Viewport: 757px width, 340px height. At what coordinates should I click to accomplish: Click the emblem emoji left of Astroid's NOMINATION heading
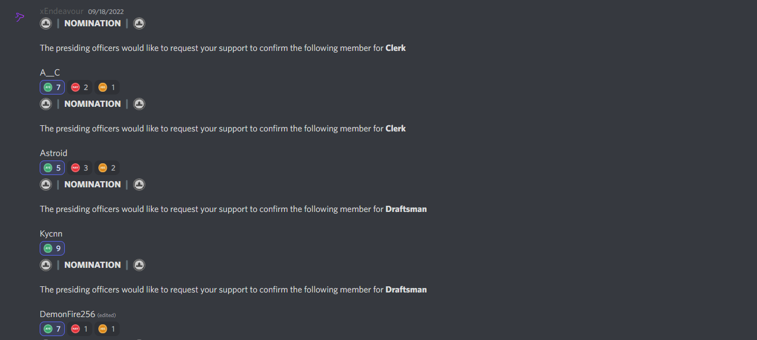click(x=46, y=104)
